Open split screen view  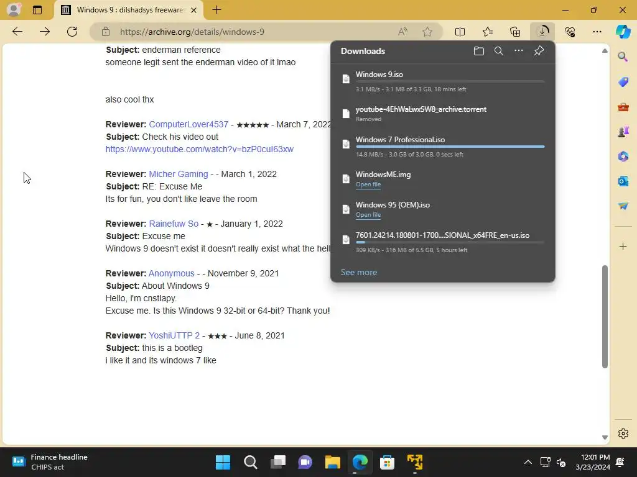[x=460, y=32]
